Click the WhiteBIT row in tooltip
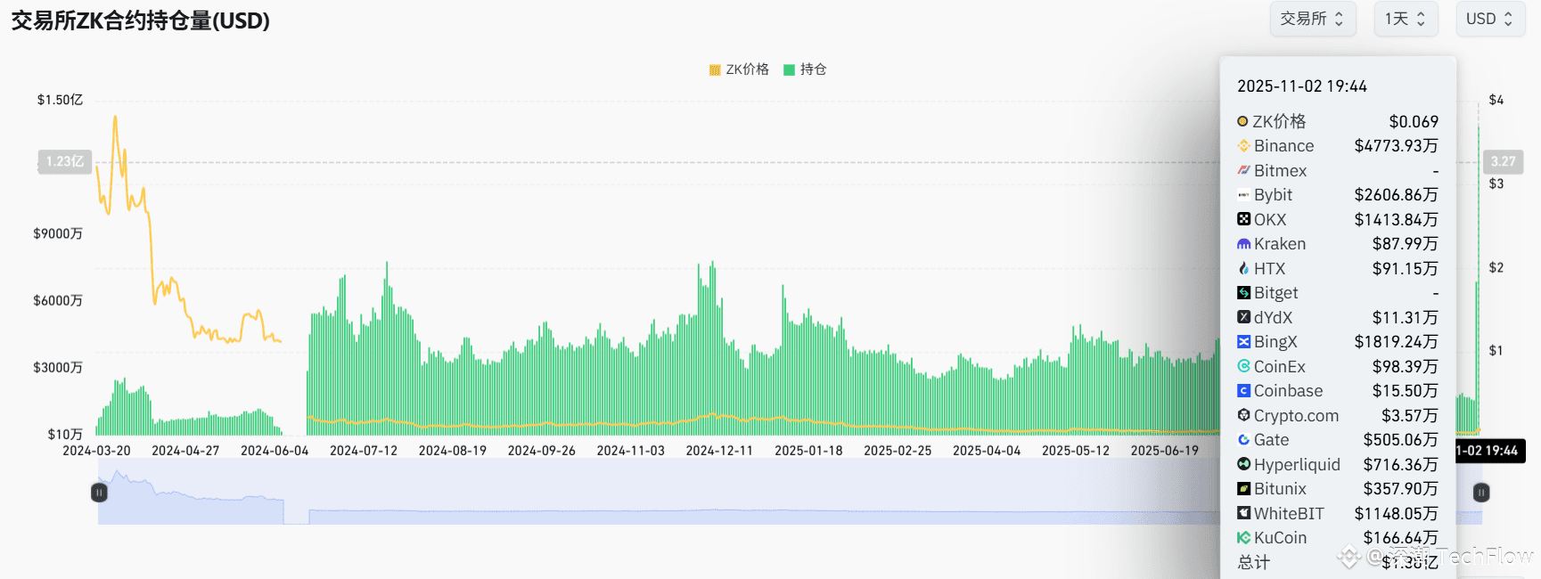 [1337, 514]
